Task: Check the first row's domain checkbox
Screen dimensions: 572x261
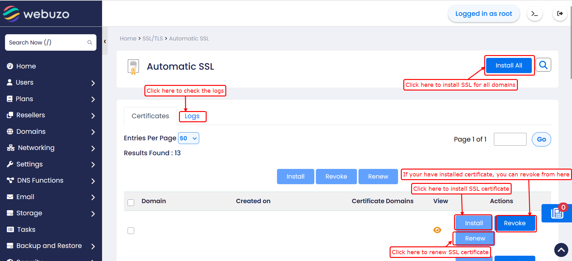Action: click(x=131, y=231)
